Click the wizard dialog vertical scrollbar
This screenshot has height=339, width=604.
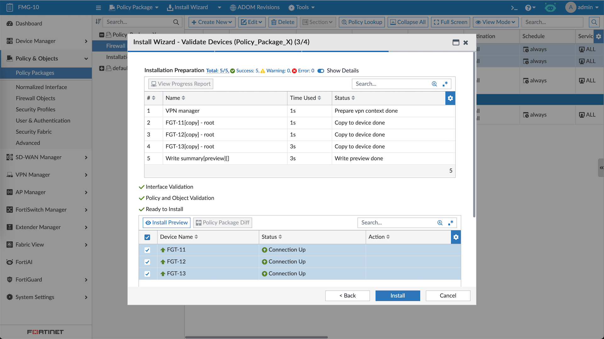point(474,135)
